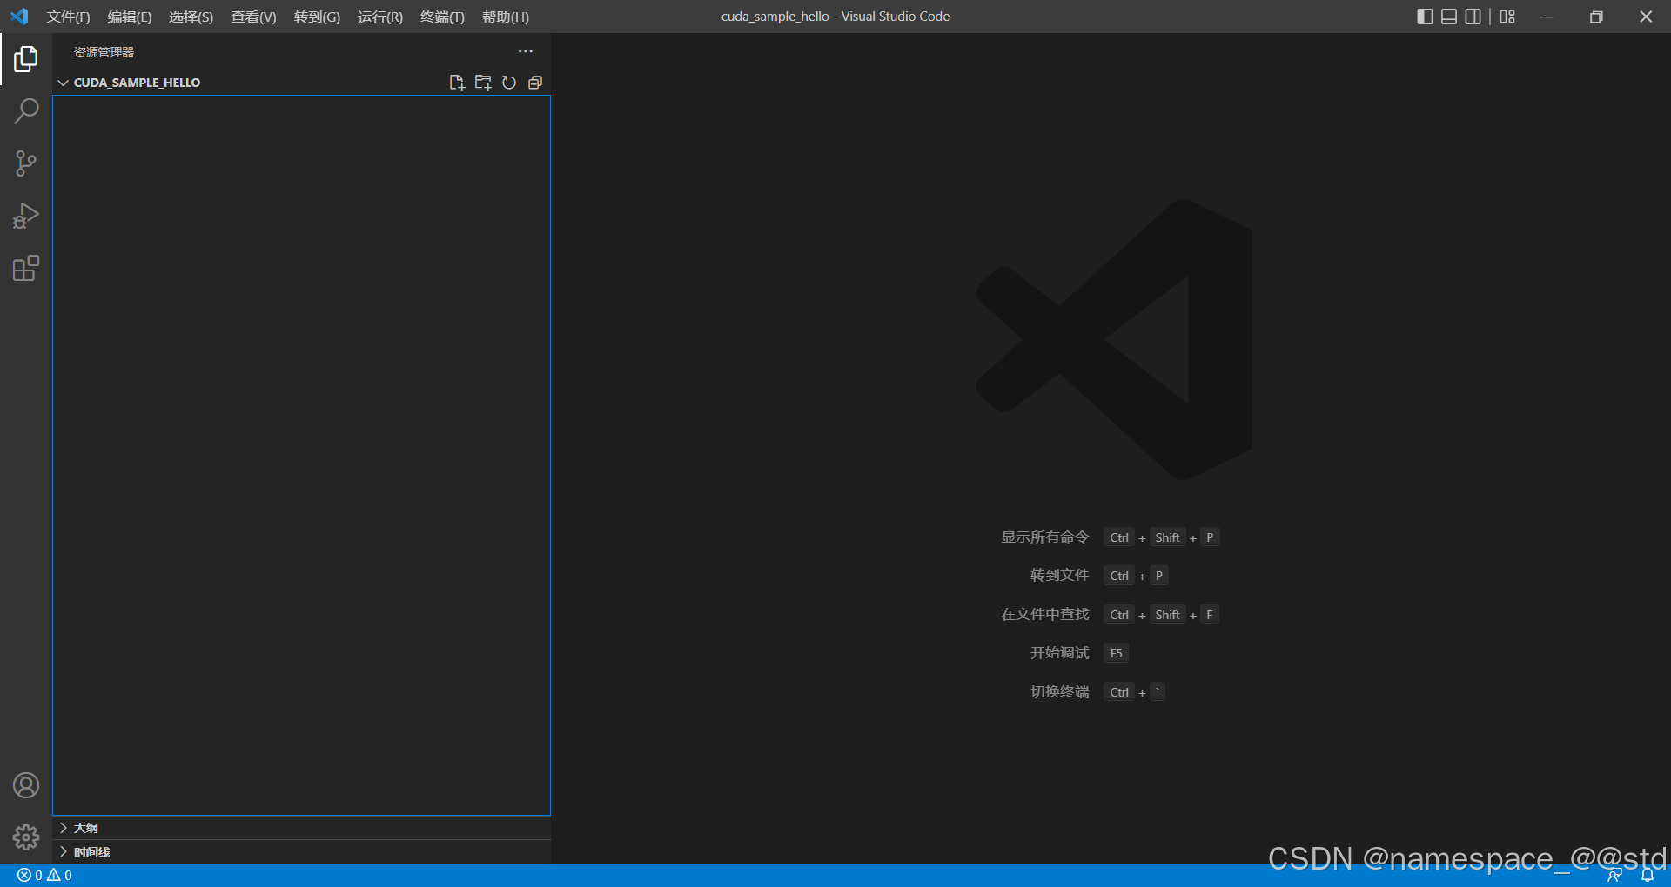Click the F5 key label
Image resolution: width=1671 pixels, height=887 pixels.
(1116, 653)
